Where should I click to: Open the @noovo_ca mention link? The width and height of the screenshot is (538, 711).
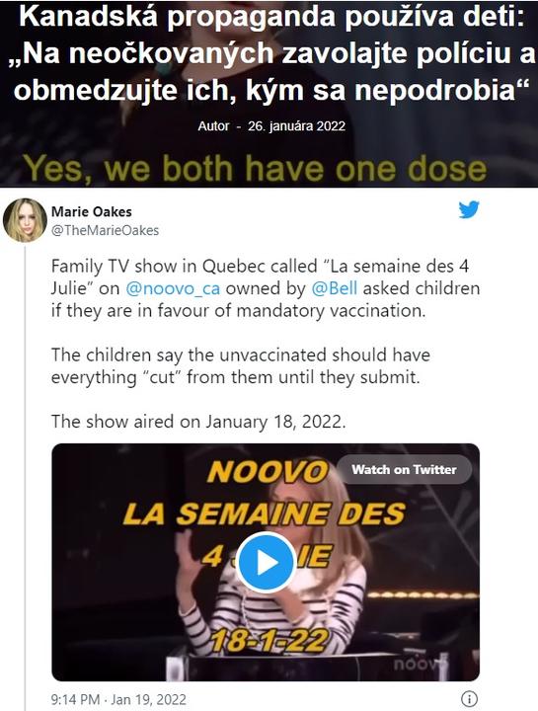(173, 288)
